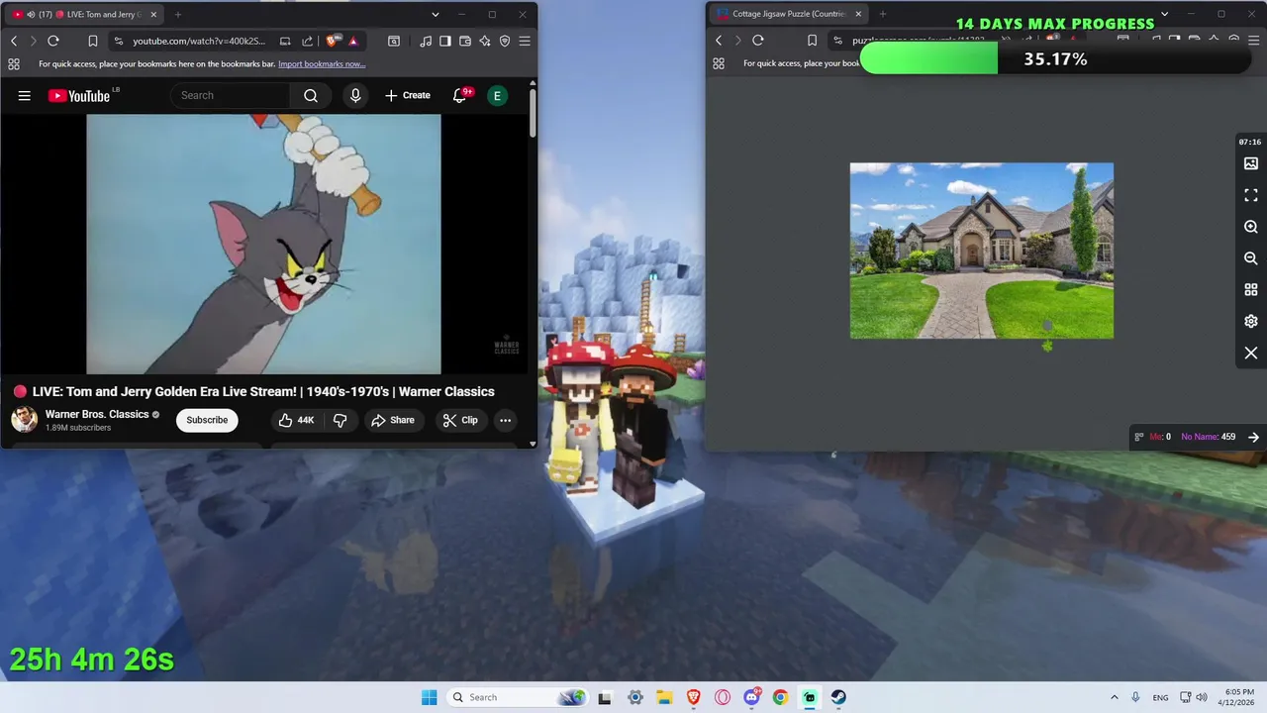Open Steam from the taskbar

tap(838, 697)
